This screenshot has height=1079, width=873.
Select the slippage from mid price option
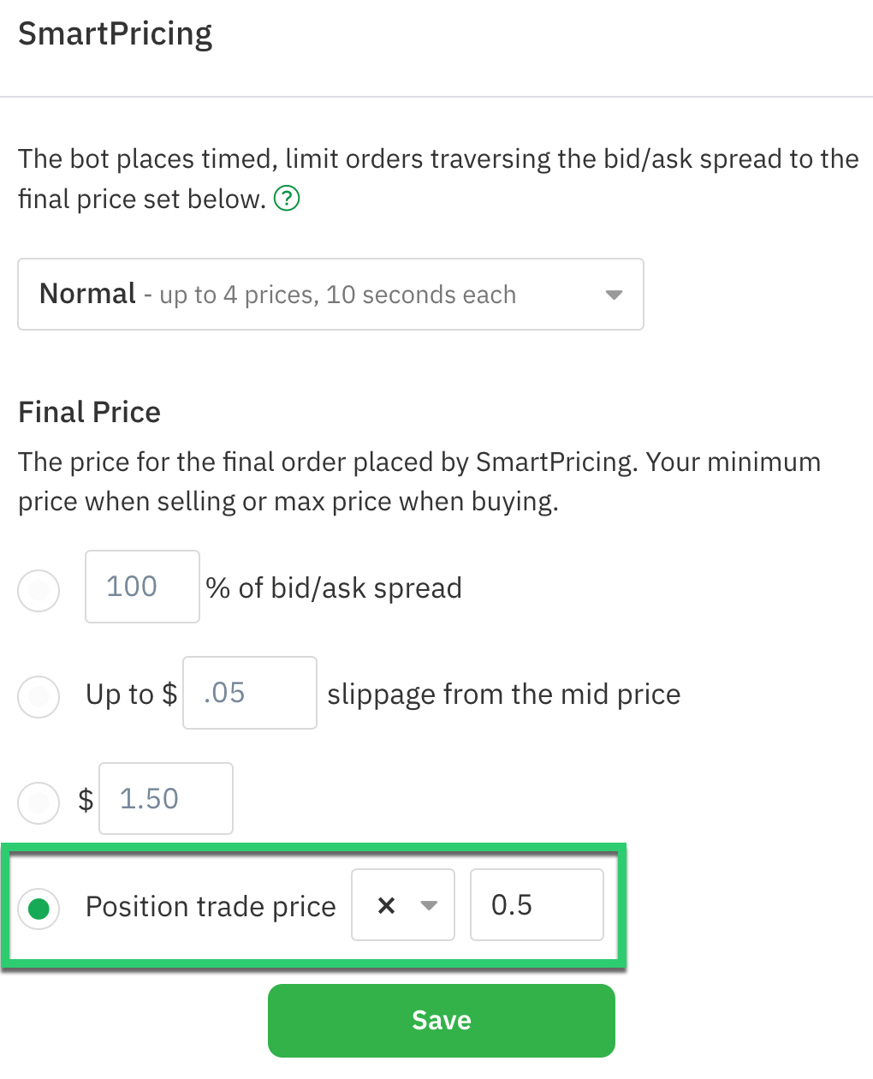[x=39, y=697]
